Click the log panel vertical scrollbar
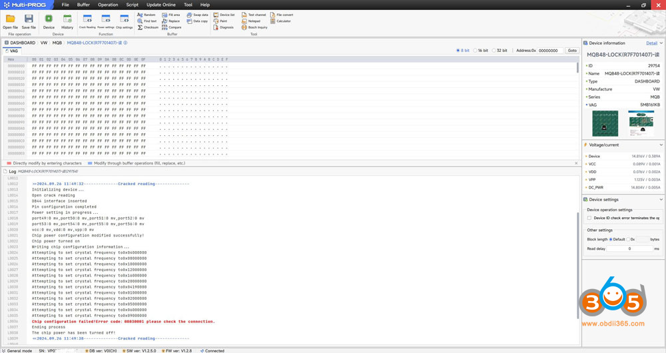This screenshot has width=666, height=353. point(577,266)
